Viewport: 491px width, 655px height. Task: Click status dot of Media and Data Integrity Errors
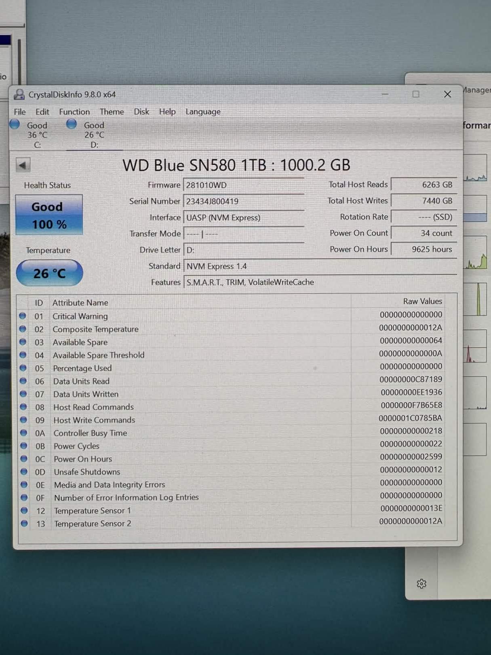pos(24,484)
